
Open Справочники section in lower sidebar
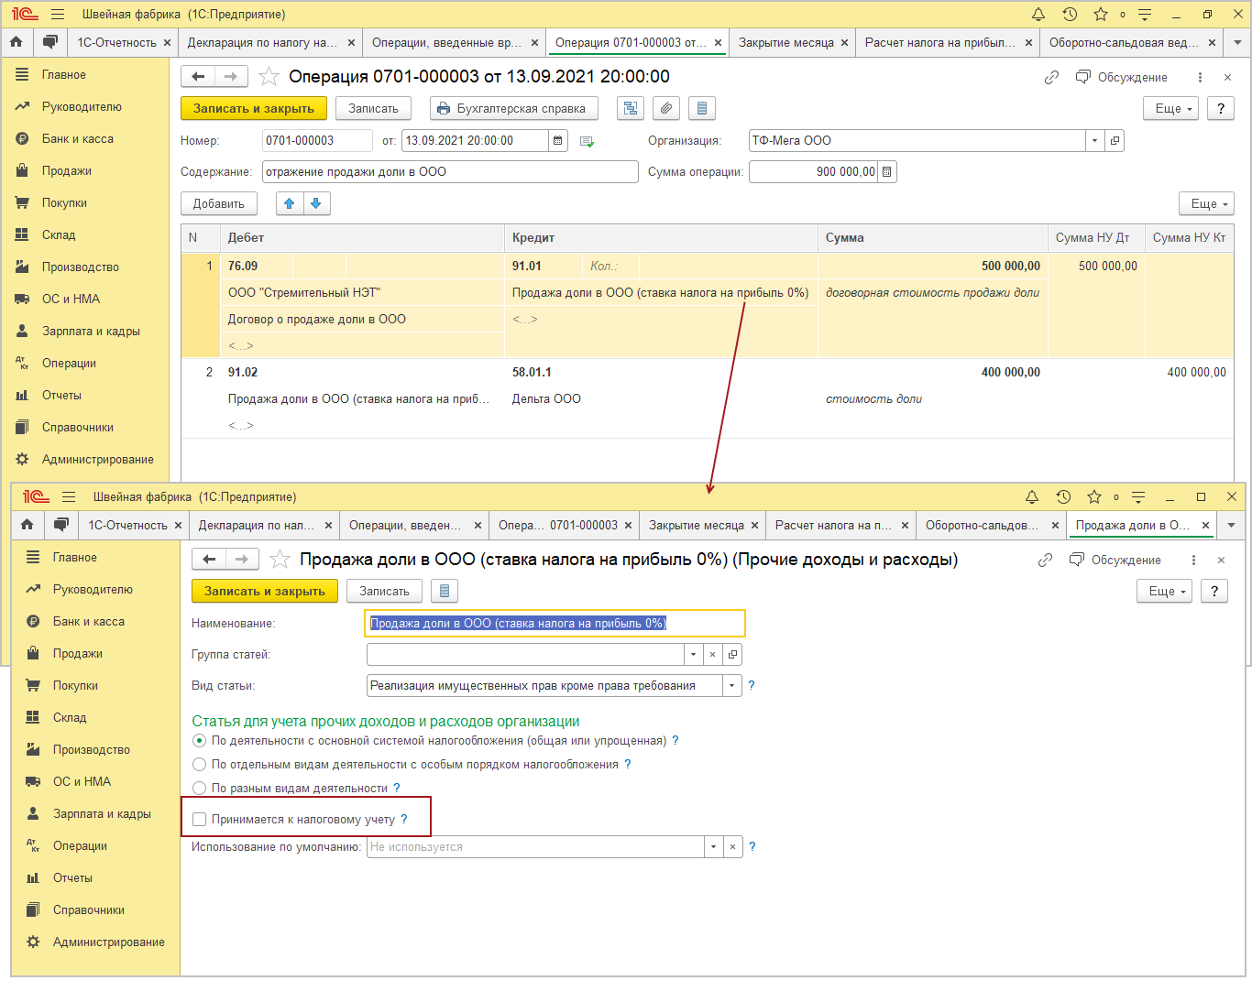(89, 910)
